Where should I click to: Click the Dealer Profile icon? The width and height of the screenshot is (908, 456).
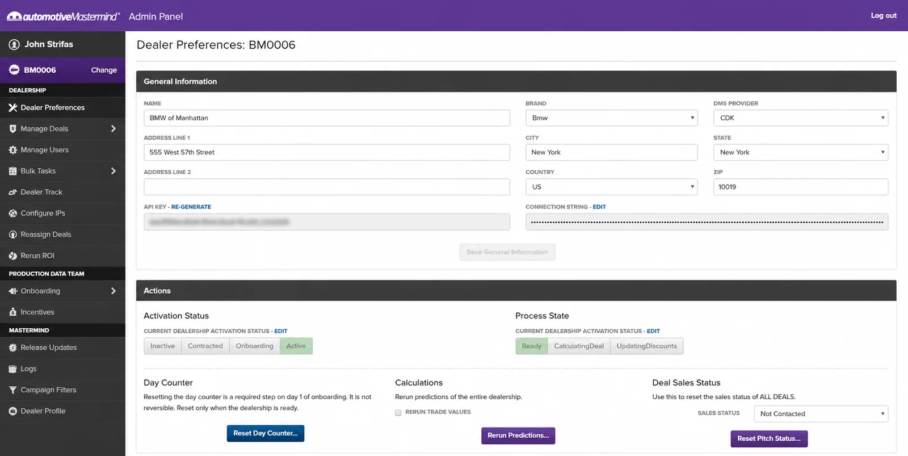[13, 411]
